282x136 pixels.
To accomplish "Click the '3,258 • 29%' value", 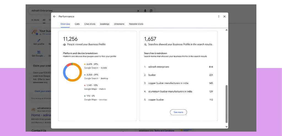I will coord(92,75).
